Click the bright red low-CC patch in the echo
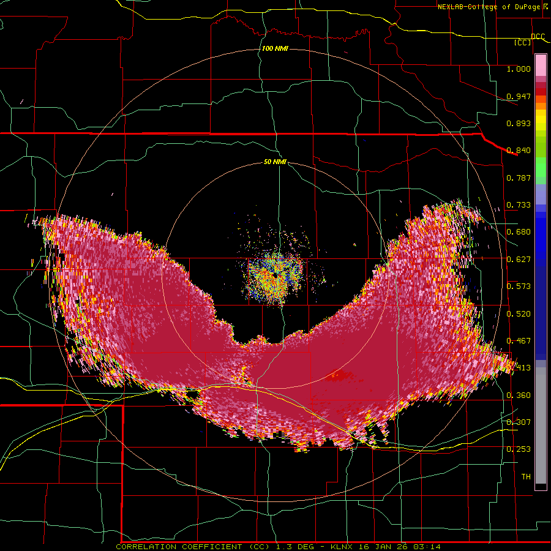Screen dimensions: 551x551 [339, 375]
